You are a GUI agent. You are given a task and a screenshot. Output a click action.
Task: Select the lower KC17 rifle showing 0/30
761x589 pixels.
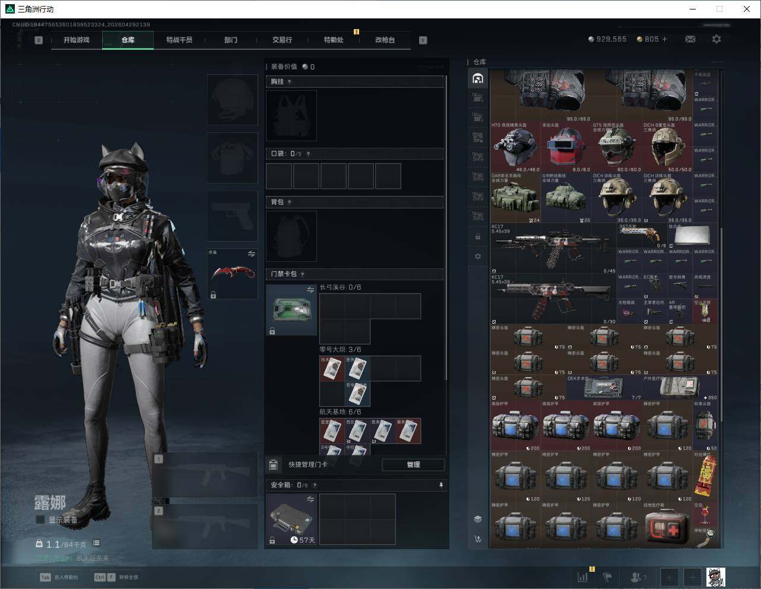(x=554, y=299)
